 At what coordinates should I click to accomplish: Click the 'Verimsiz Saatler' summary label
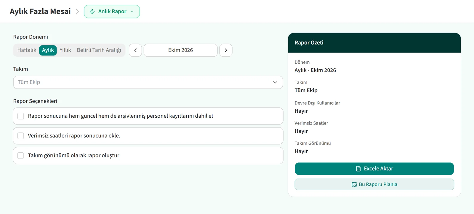(x=311, y=123)
